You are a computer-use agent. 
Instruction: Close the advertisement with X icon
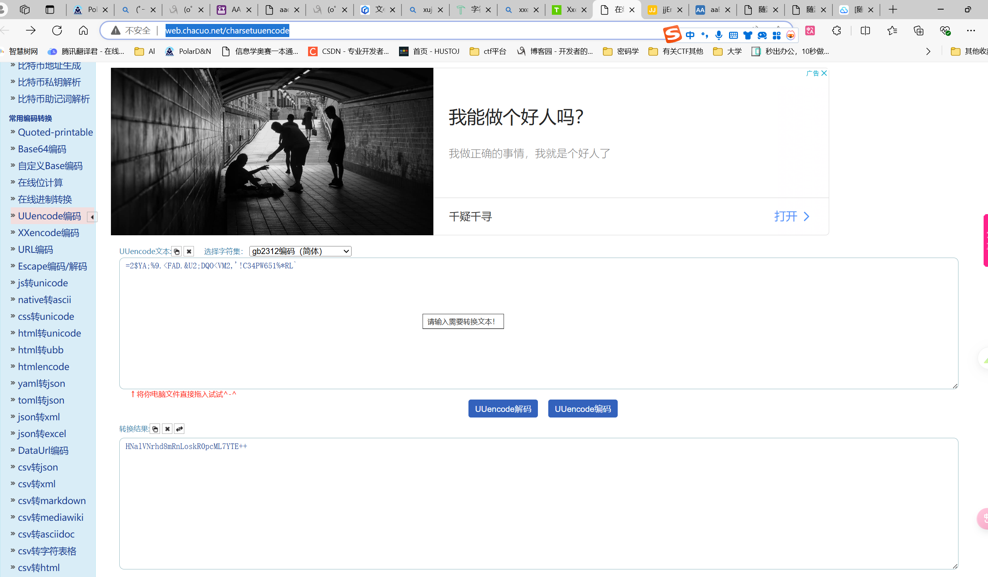pyautogui.click(x=824, y=73)
